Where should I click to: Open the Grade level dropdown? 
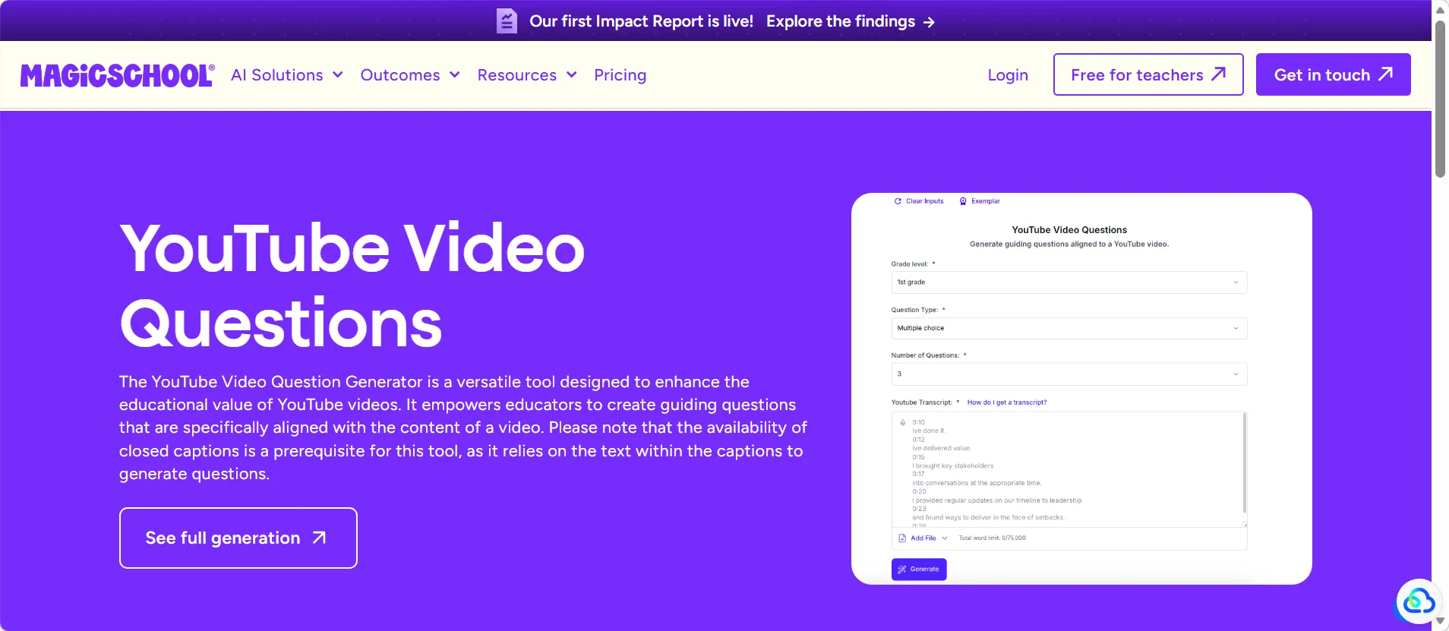pos(1069,282)
